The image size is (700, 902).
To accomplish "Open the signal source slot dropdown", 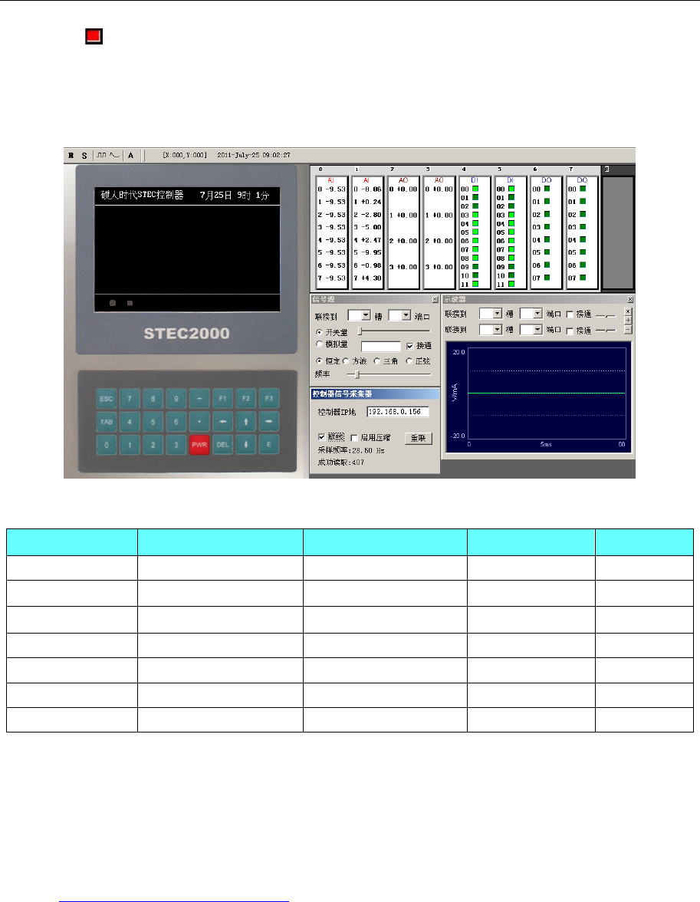I will click(x=366, y=315).
